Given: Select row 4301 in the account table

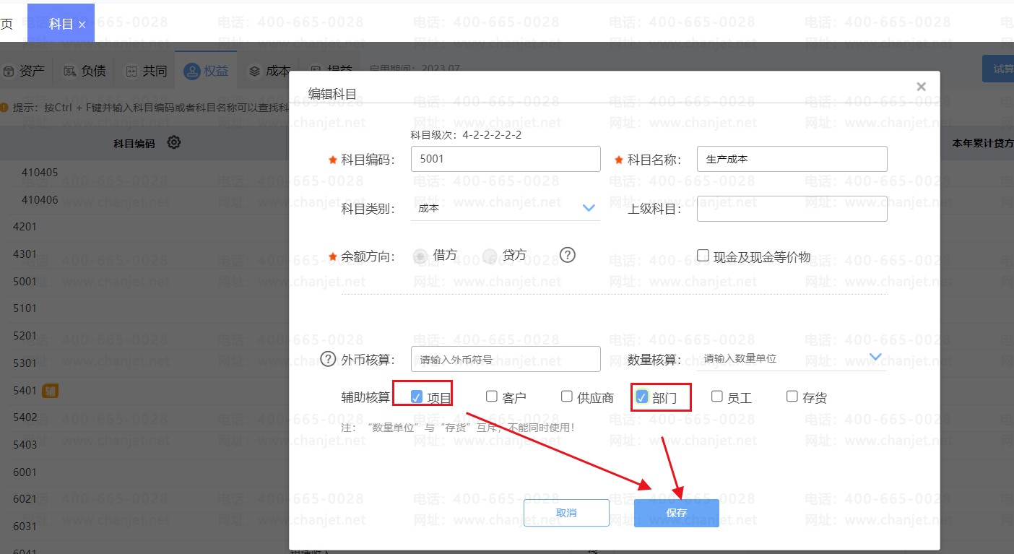Looking at the screenshot, I should pos(144,254).
